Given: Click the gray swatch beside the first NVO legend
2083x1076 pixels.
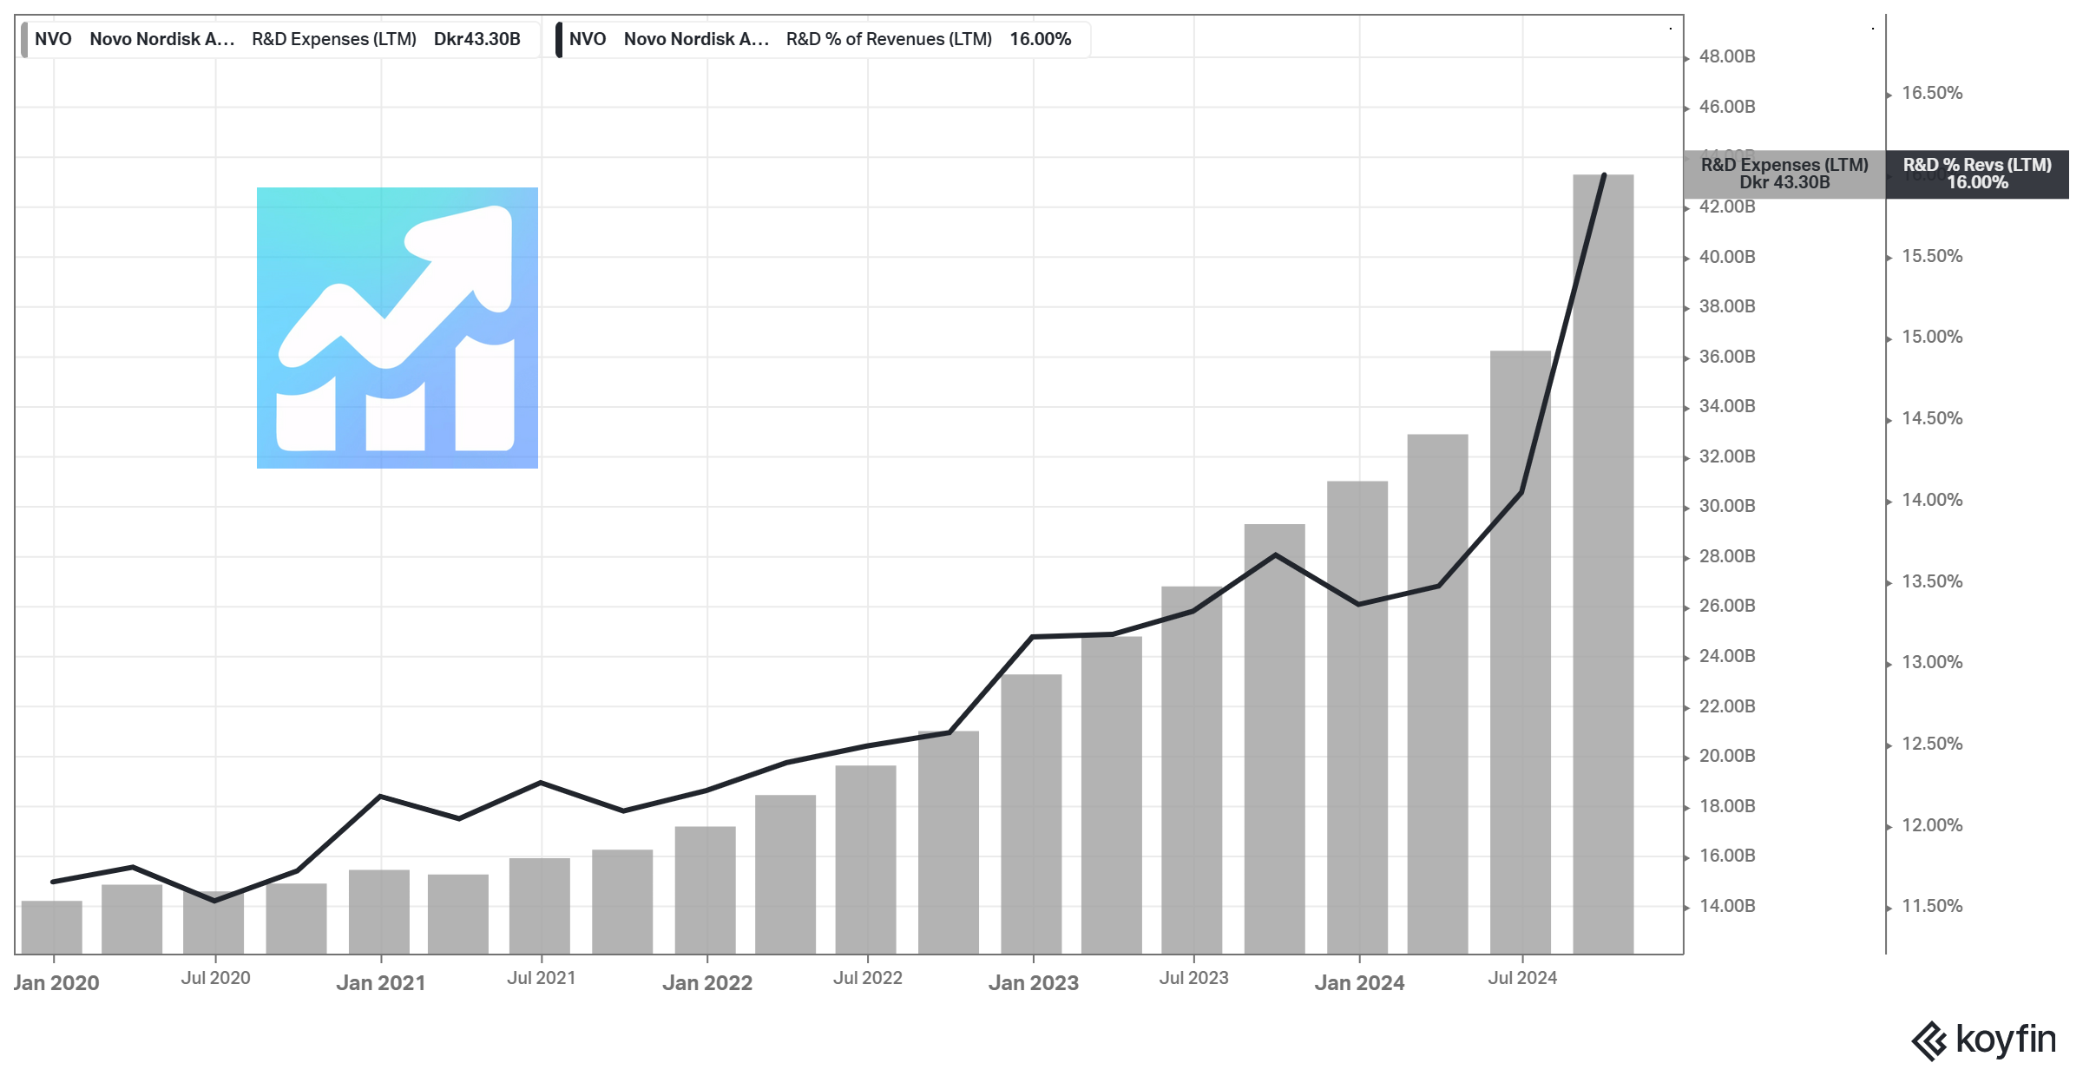Looking at the screenshot, I should [x=24, y=39].
